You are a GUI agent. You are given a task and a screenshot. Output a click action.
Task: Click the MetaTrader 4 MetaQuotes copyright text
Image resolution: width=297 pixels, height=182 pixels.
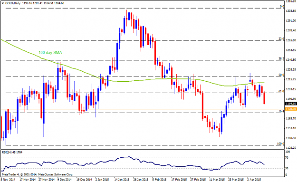point(38,174)
